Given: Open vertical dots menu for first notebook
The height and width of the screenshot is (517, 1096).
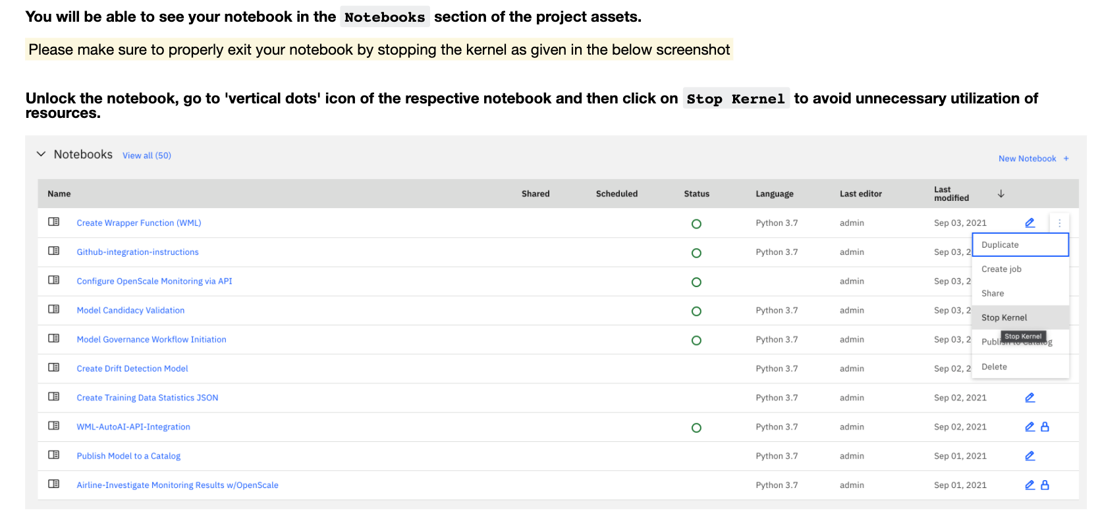Looking at the screenshot, I should point(1059,223).
